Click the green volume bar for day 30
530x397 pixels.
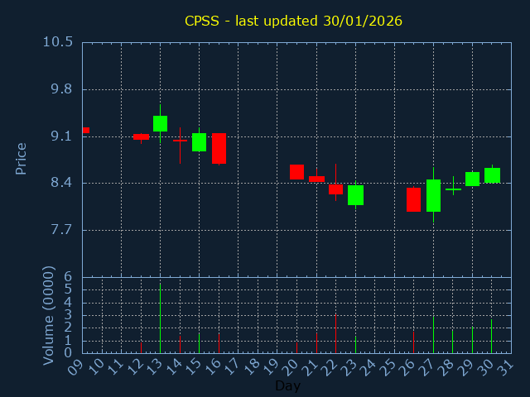(491, 337)
